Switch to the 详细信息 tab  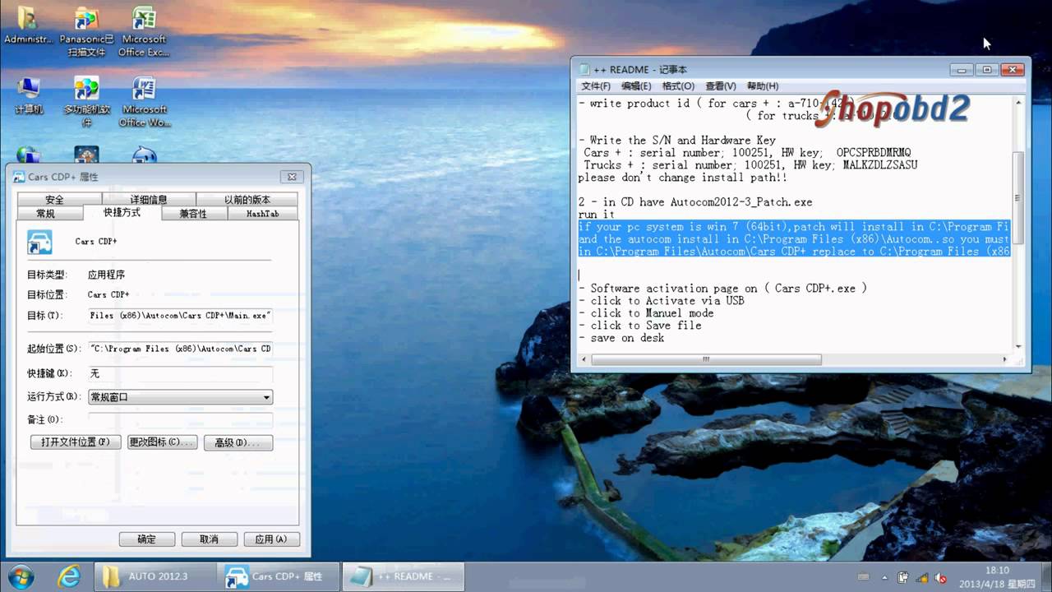pyautogui.click(x=149, y=200)
